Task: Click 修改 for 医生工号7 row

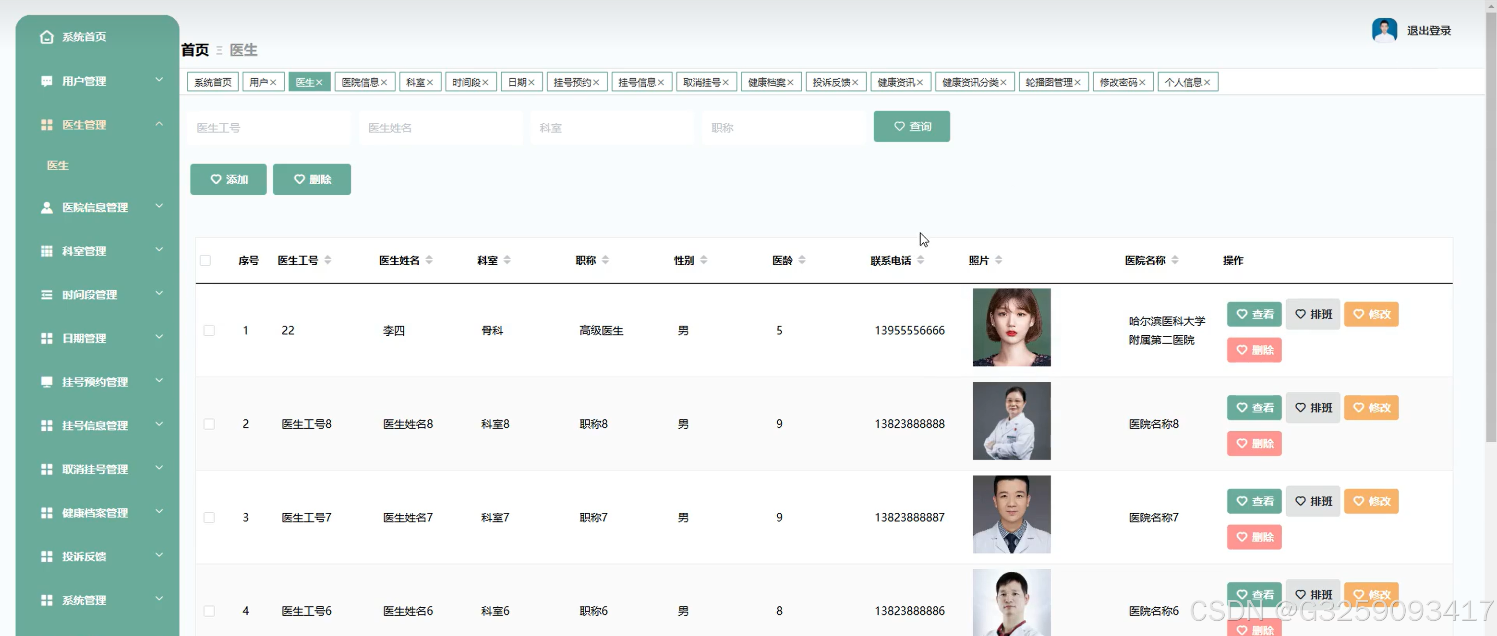Action: click(x=1372, y=501)
